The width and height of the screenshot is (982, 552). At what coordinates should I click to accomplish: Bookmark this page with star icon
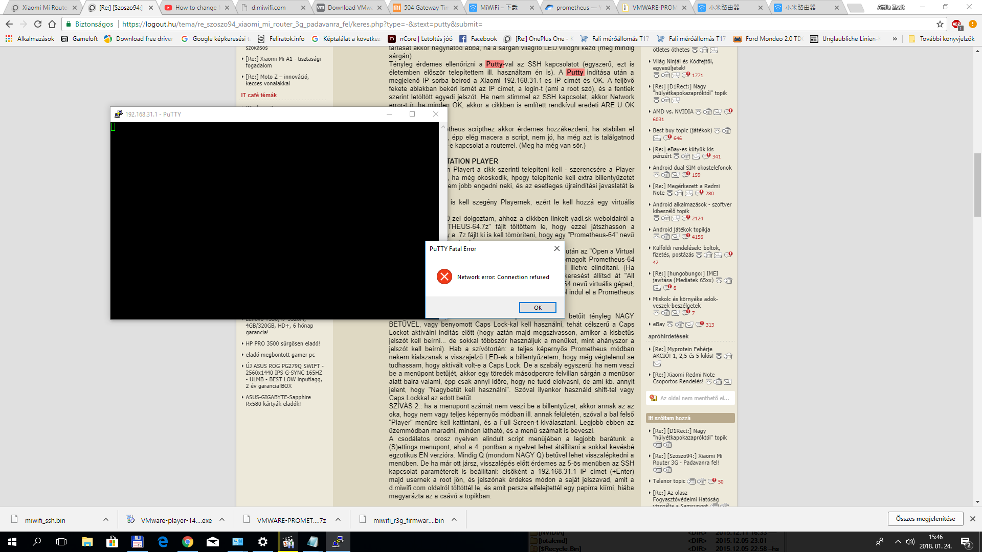click(x=940, y=24)
